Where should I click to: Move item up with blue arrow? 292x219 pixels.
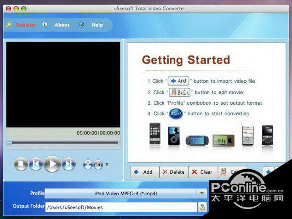[268, 171]
